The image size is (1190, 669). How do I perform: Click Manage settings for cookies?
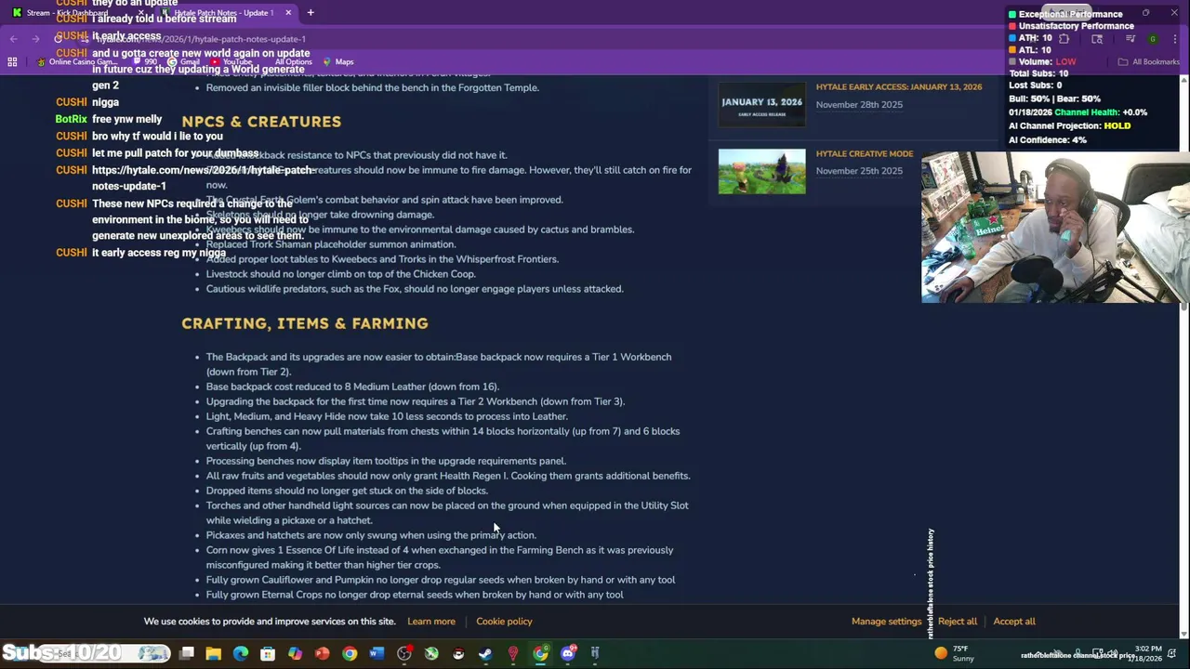click(886, 622)
